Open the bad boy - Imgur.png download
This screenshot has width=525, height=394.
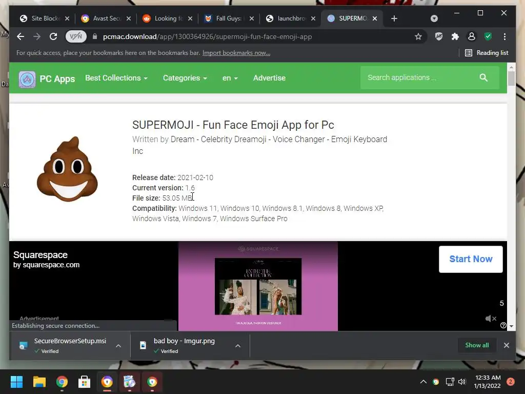click(184, 345)
